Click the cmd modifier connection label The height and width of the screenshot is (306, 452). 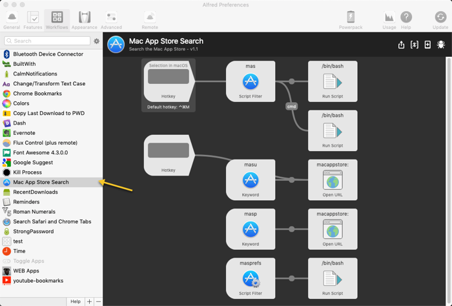pyautogui.click(x=291, y=107)
